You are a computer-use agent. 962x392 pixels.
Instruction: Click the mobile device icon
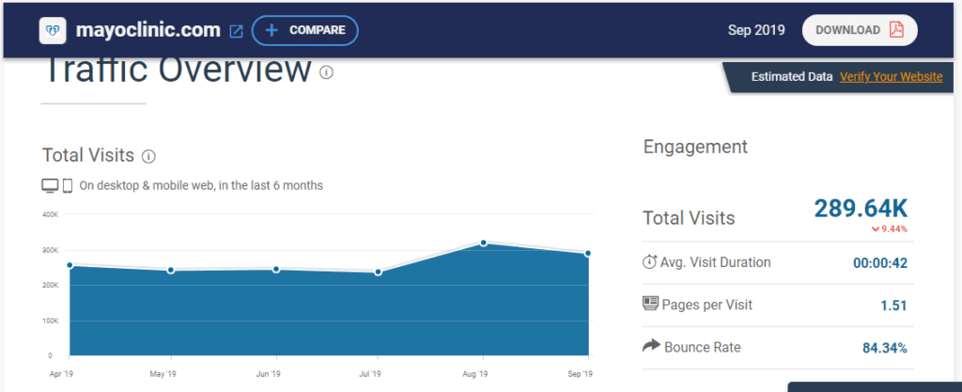tap(68, 185)
